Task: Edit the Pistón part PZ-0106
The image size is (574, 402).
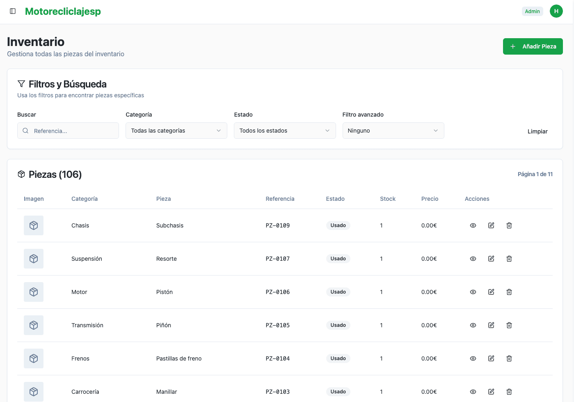Action: (491, 292)
